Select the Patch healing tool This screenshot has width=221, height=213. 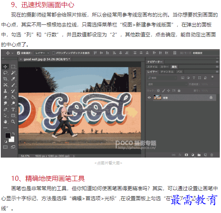pos(5,85)
